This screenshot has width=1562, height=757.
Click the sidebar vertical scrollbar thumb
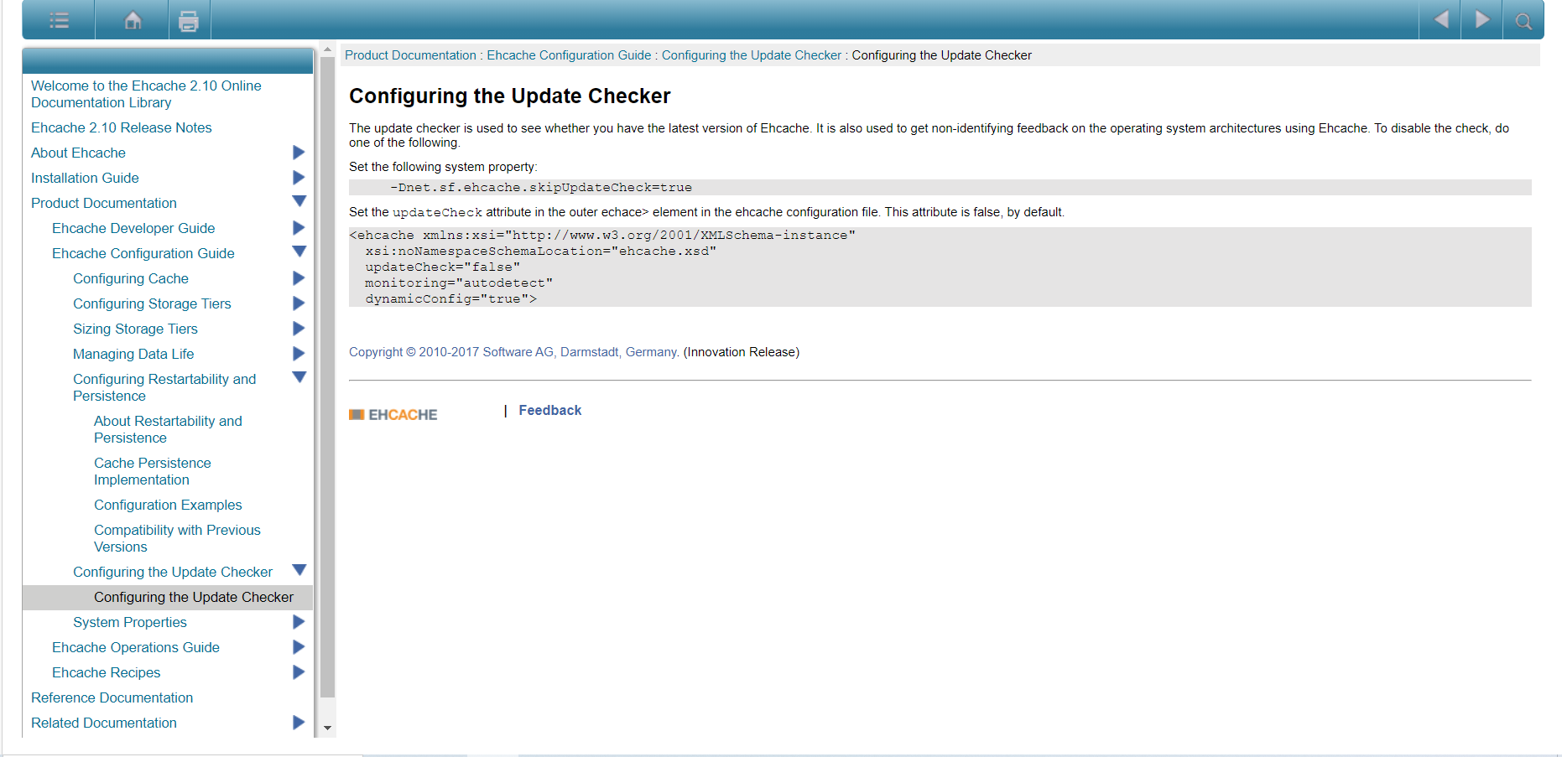(328, 376)
